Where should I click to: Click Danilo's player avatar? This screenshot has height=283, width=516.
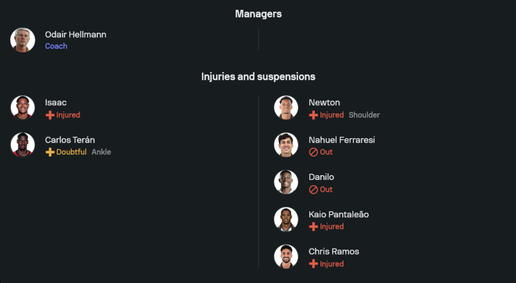(286, 182)
